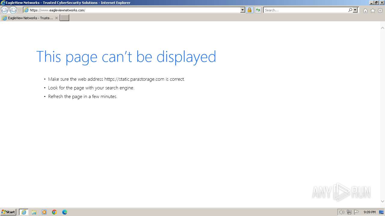Click the page scrollbar down arrow
The height and width of the screenshot is (216, 385).
(x=382, y=202)
